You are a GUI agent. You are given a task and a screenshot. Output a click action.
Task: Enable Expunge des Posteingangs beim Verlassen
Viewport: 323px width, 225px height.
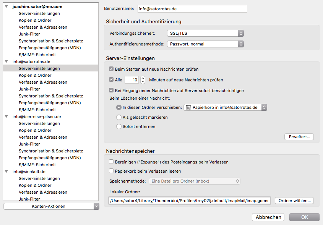point(111,162)
